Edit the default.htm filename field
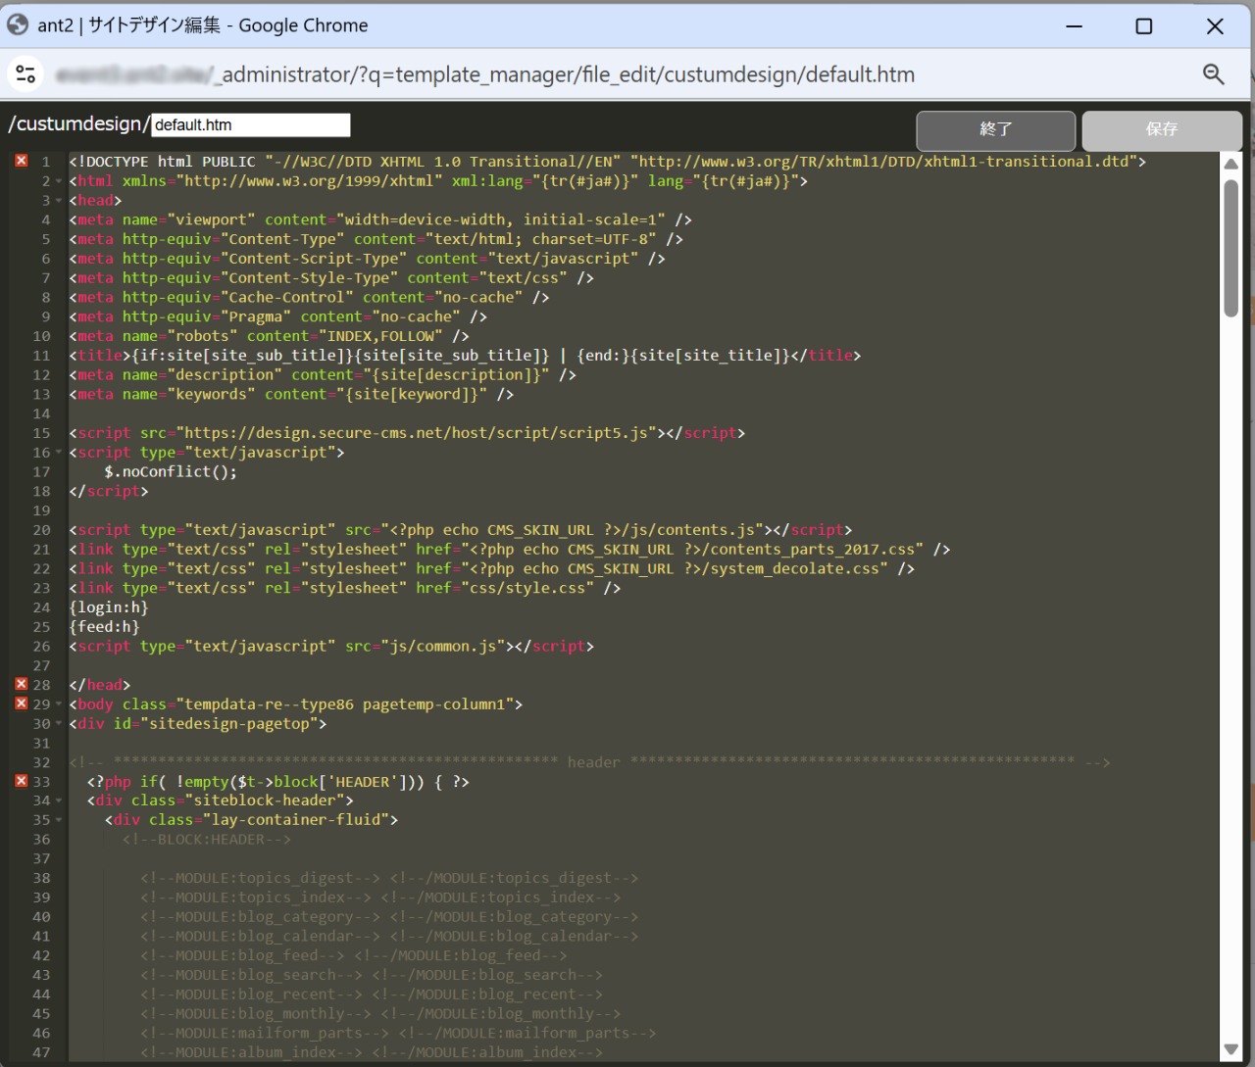This screenshot has height=1067, width=1255. (x=251, y=124)
